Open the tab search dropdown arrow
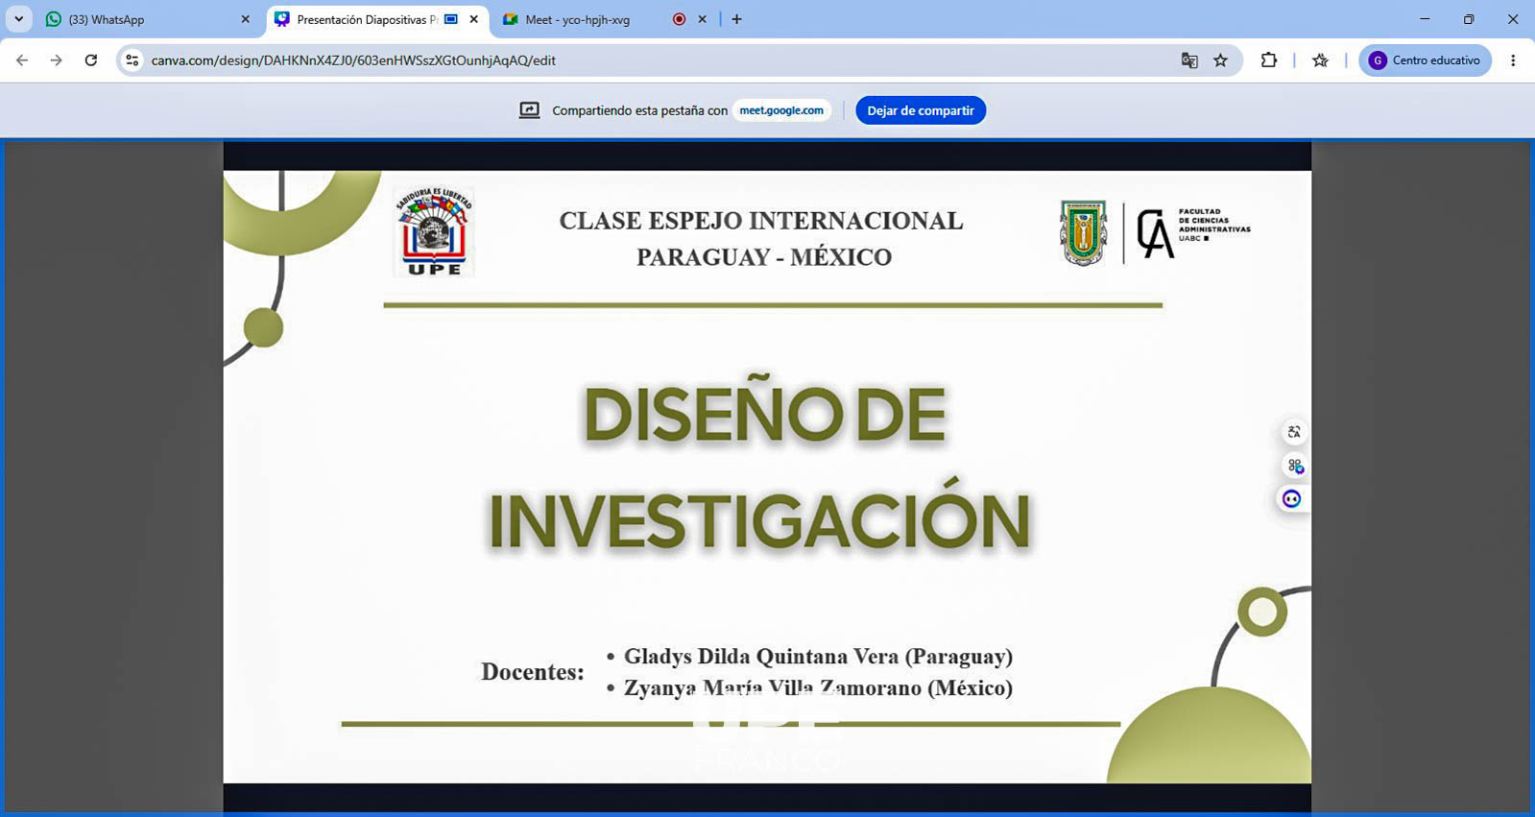The width and height of the screenshot is (1535, 817). 18,19
